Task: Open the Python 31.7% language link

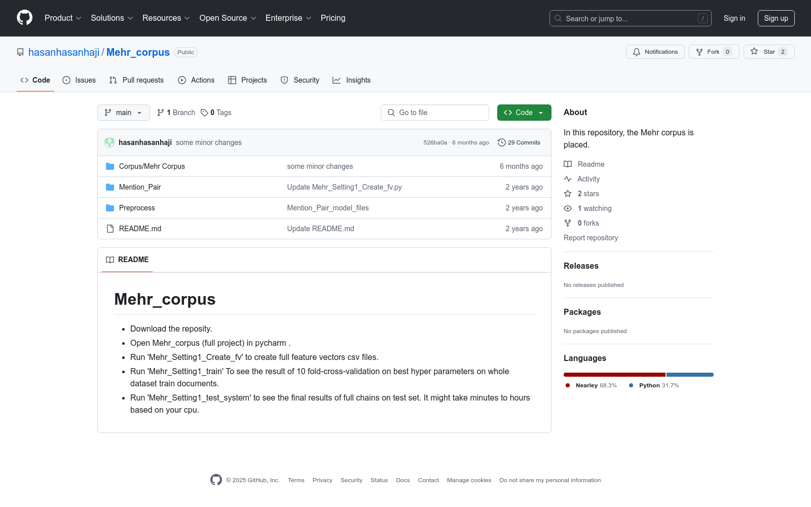Action: tap(654, 385)
